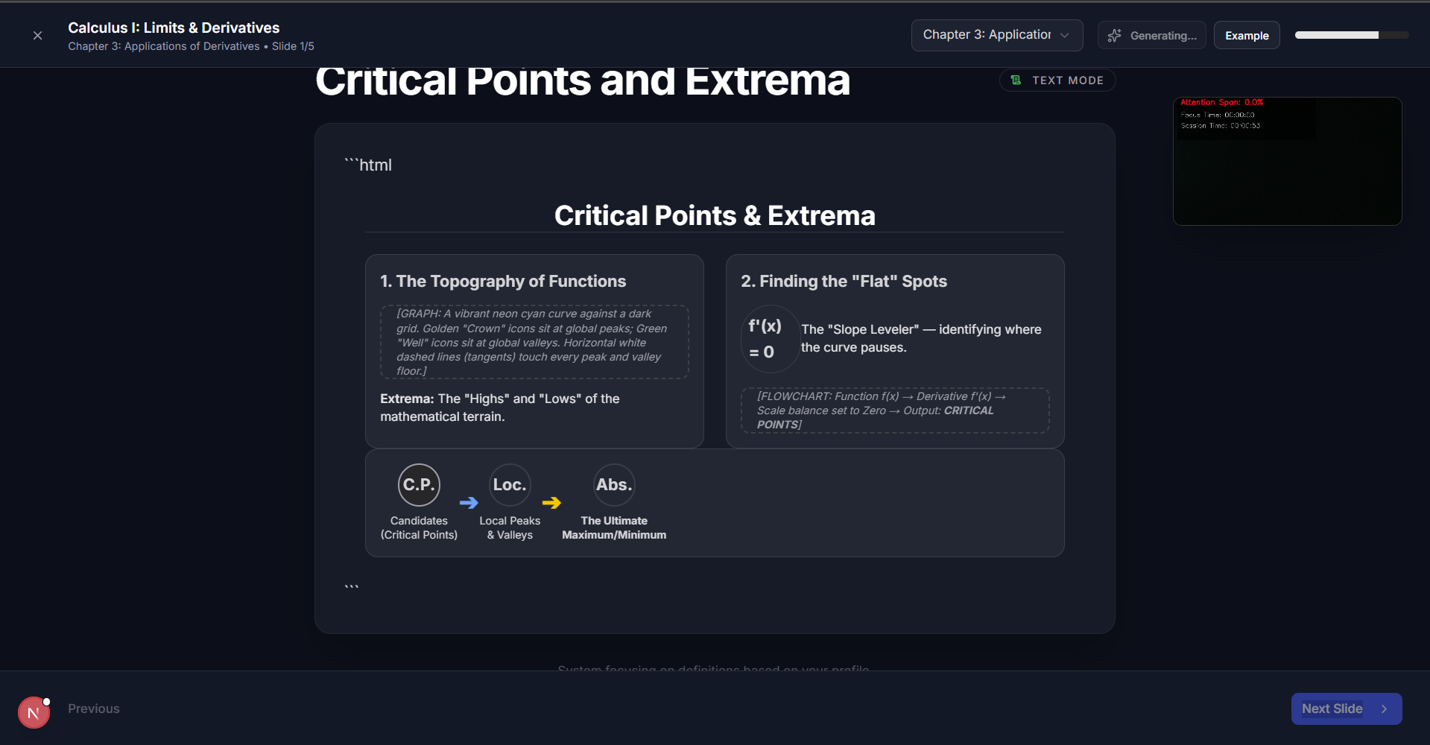Click the 'Slide 1/5' breadcrumb text
The height and width of the screenshot is (745, 1430).
click(293, 46)
